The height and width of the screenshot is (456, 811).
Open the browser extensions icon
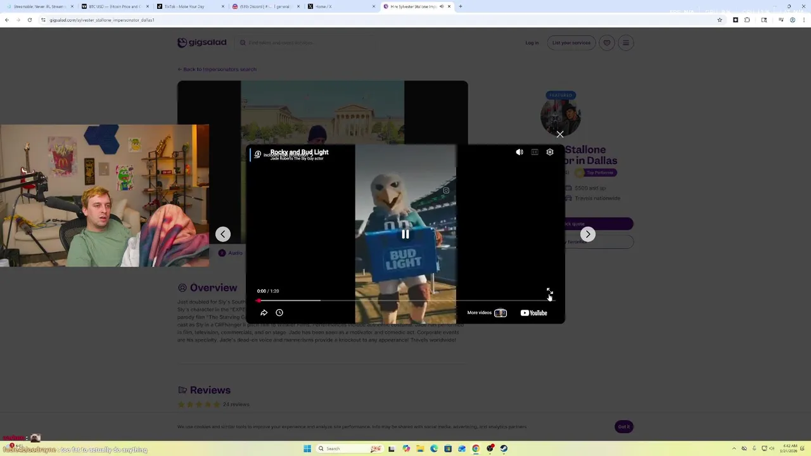(x=748, y=20)
